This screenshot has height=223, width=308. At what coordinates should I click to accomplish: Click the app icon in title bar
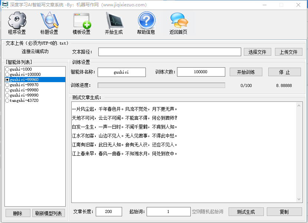tap(5, 5)
